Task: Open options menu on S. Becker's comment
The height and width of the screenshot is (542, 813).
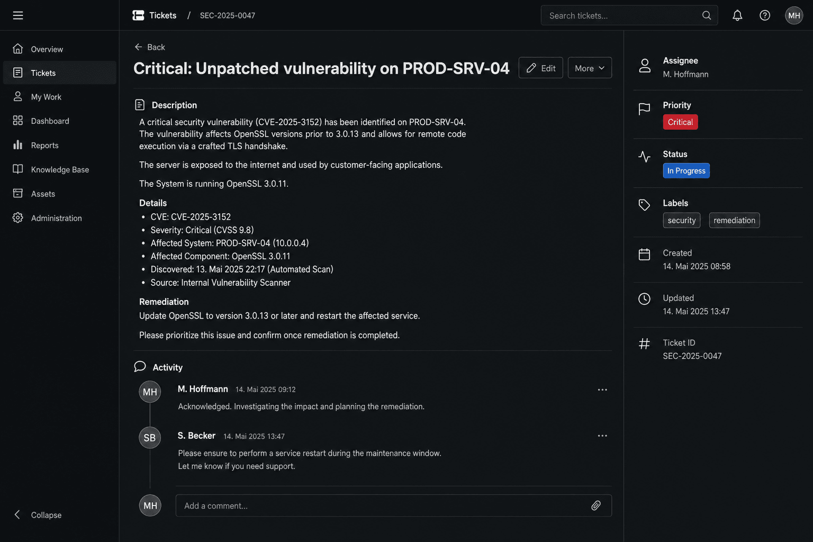Action: coord(602,436)
